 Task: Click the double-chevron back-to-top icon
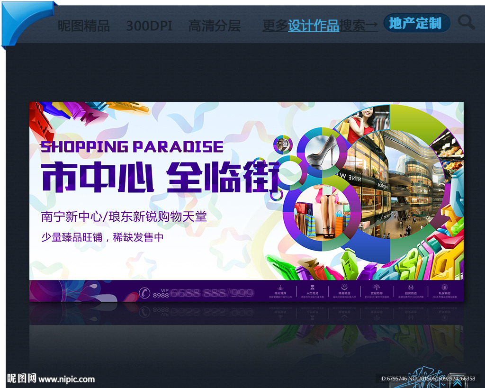458,382
